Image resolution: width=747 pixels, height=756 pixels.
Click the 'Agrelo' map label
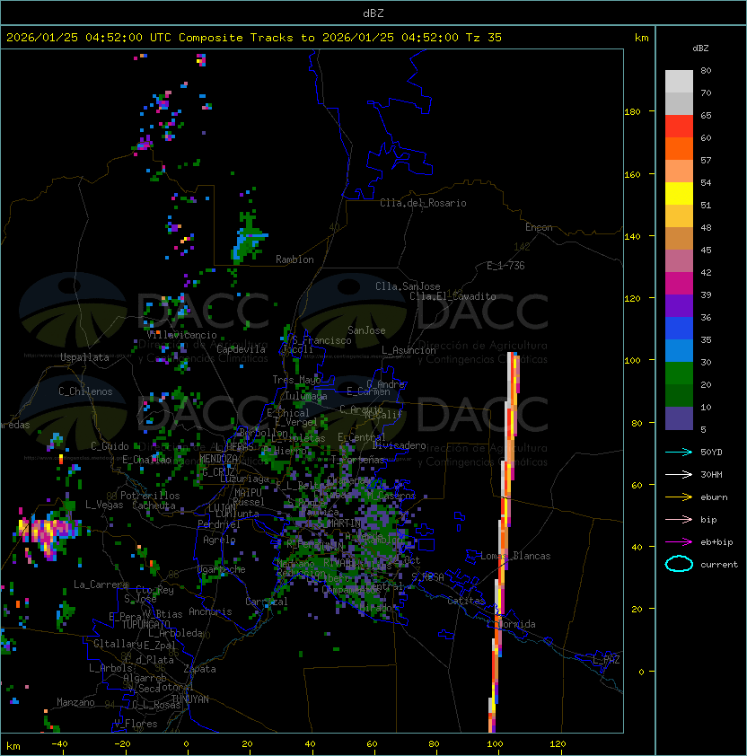[219, 540]
